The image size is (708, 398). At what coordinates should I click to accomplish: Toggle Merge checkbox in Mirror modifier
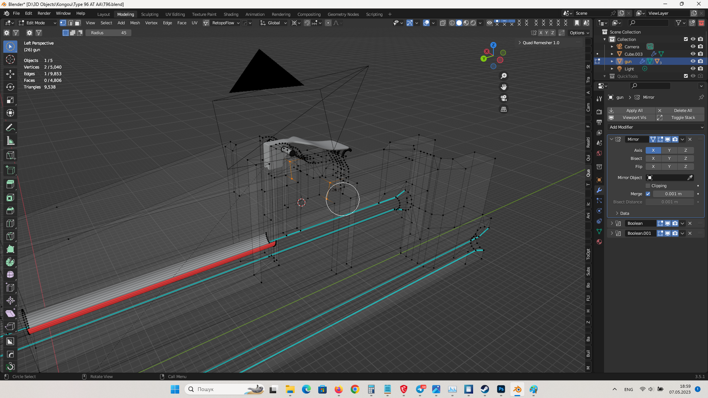[x=648, y=194]
